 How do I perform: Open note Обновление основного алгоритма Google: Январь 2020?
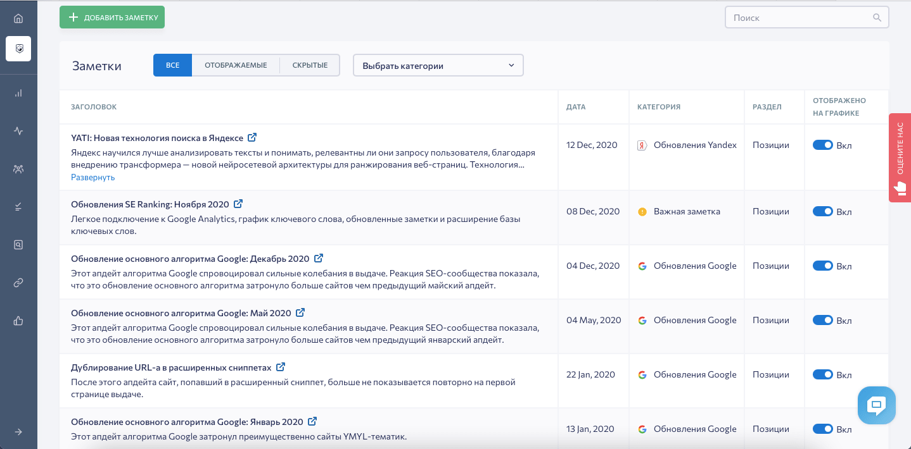pos(187,422)
